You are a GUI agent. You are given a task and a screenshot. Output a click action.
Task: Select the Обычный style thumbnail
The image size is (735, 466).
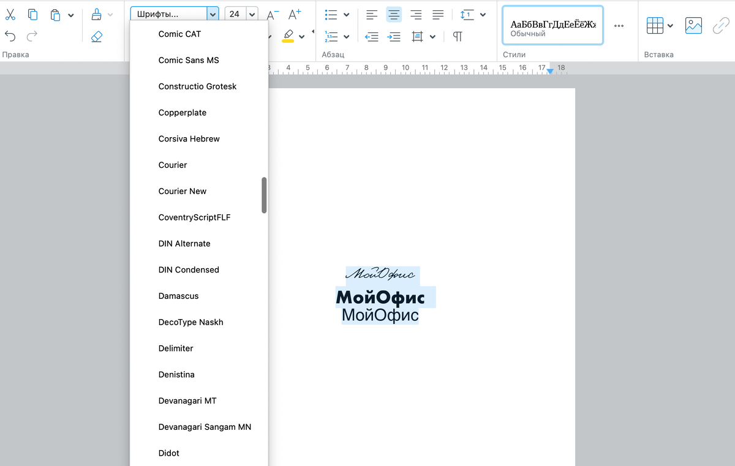552,26
